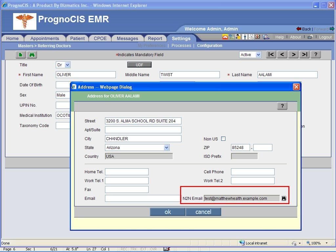Click the computer info icon
336x252 pixels.
(x=266, y=37)
